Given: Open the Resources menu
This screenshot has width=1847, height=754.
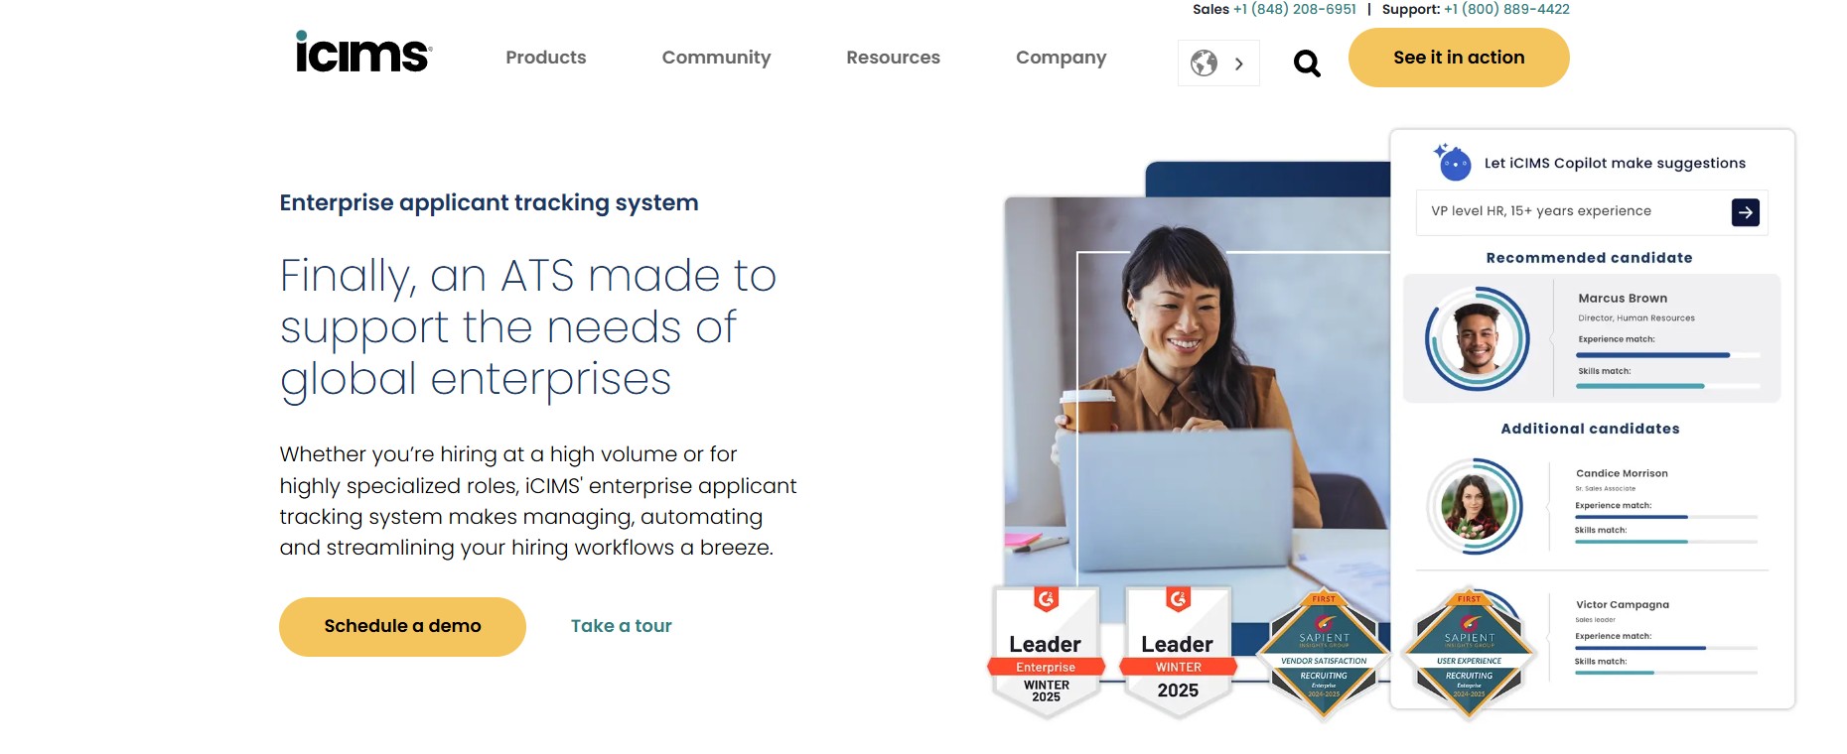Looking at the screenshot, I should pos(893,58).
